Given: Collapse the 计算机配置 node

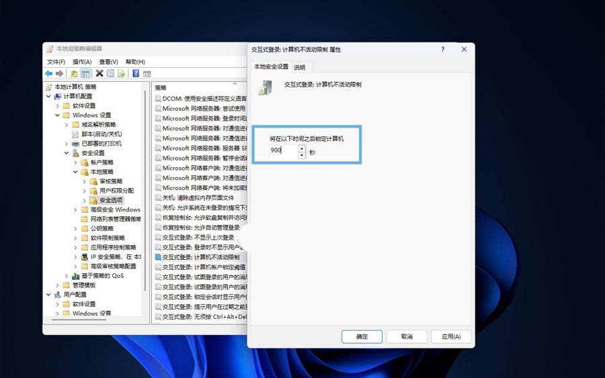Looking at the screenshot, I should (x=48, y=96).
